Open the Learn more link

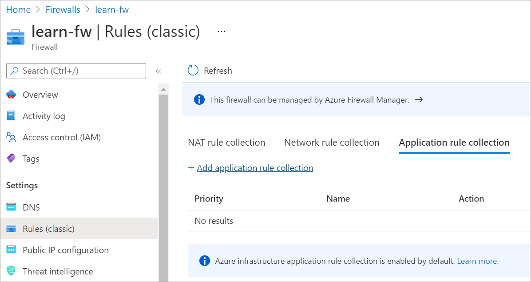pyautogui.click(x=478, y=261)
